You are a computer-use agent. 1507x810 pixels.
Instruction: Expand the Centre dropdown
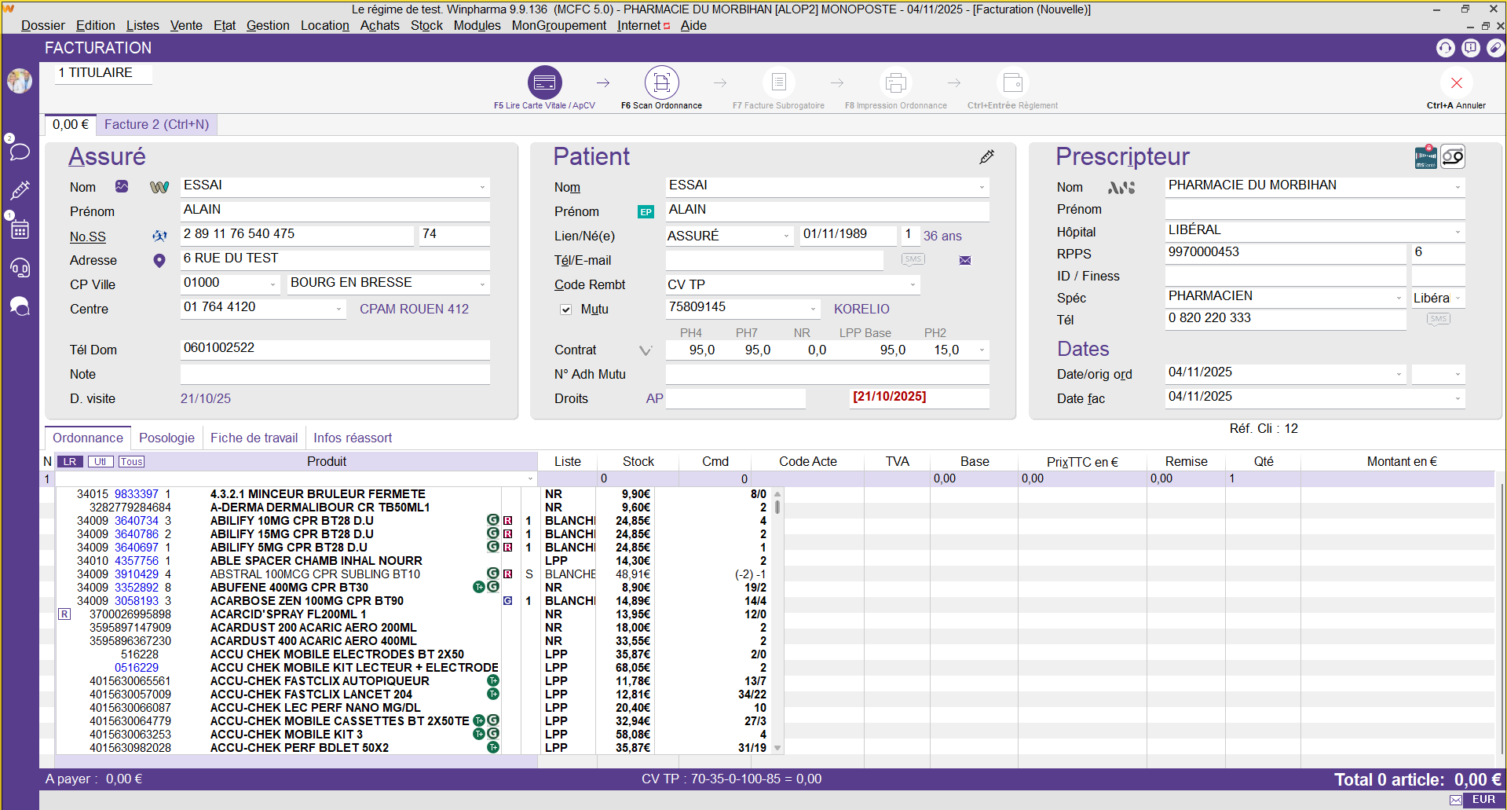point(339,309)
